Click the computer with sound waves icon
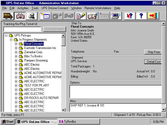 coord(116,16)
